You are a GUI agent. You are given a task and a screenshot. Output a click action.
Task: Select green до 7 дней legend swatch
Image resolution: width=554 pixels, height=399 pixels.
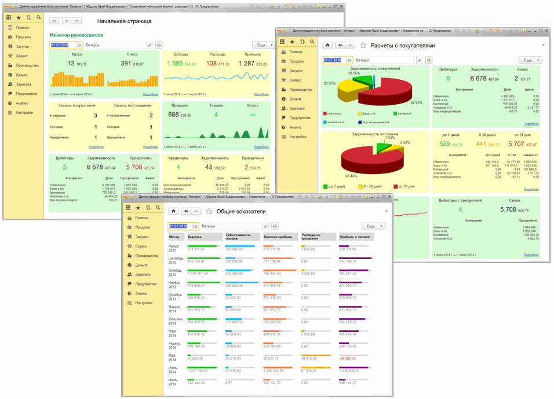coord(325,186)
